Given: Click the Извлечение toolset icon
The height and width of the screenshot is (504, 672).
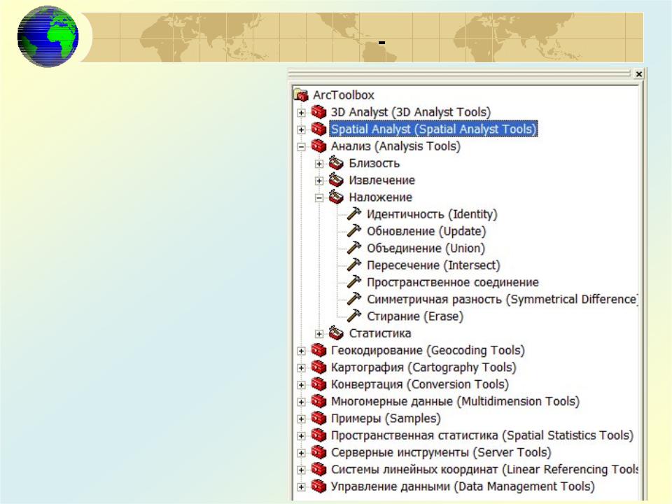Looking at the screenshot, I should click(x=337, y=180).
